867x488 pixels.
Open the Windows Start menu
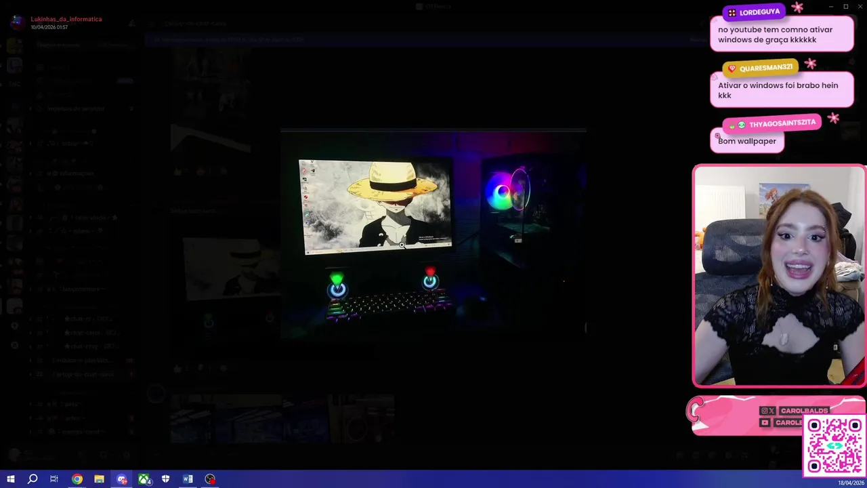(x=10, y=479)
